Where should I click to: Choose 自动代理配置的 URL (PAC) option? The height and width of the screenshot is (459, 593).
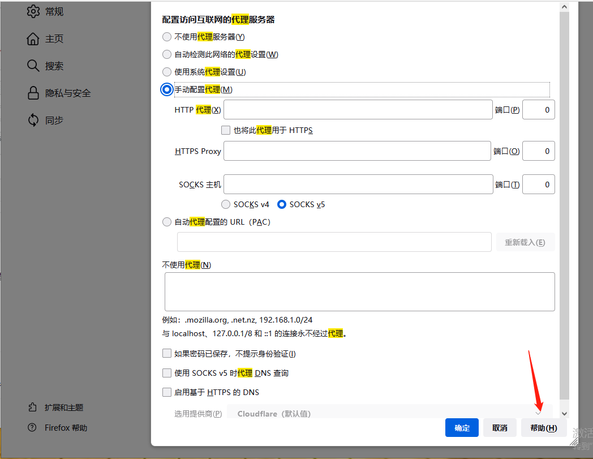pos(167,221)
